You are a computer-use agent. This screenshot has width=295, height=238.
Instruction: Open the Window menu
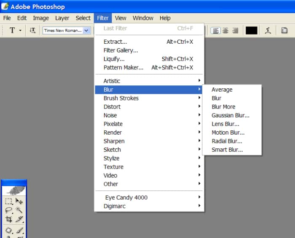(143, 18)
